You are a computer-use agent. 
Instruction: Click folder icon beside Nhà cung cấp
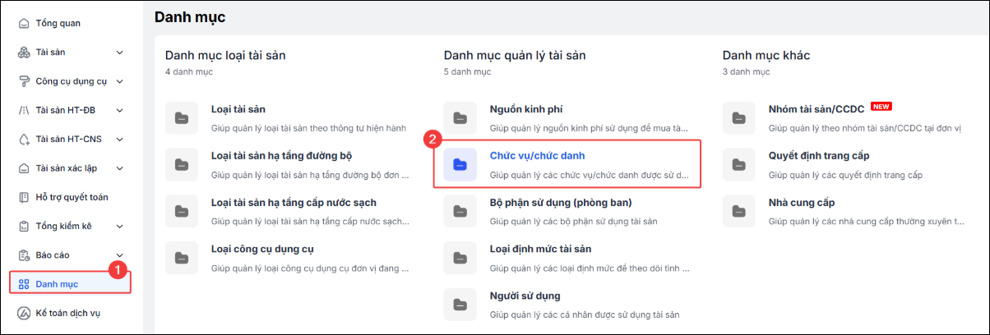738,211
